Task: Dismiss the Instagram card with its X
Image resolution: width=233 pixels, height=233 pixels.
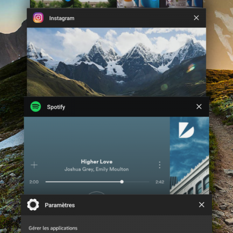Action: 196,18
